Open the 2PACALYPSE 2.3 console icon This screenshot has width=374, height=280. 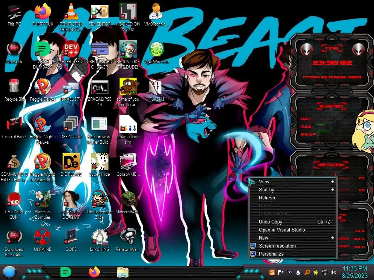(99, 92)
